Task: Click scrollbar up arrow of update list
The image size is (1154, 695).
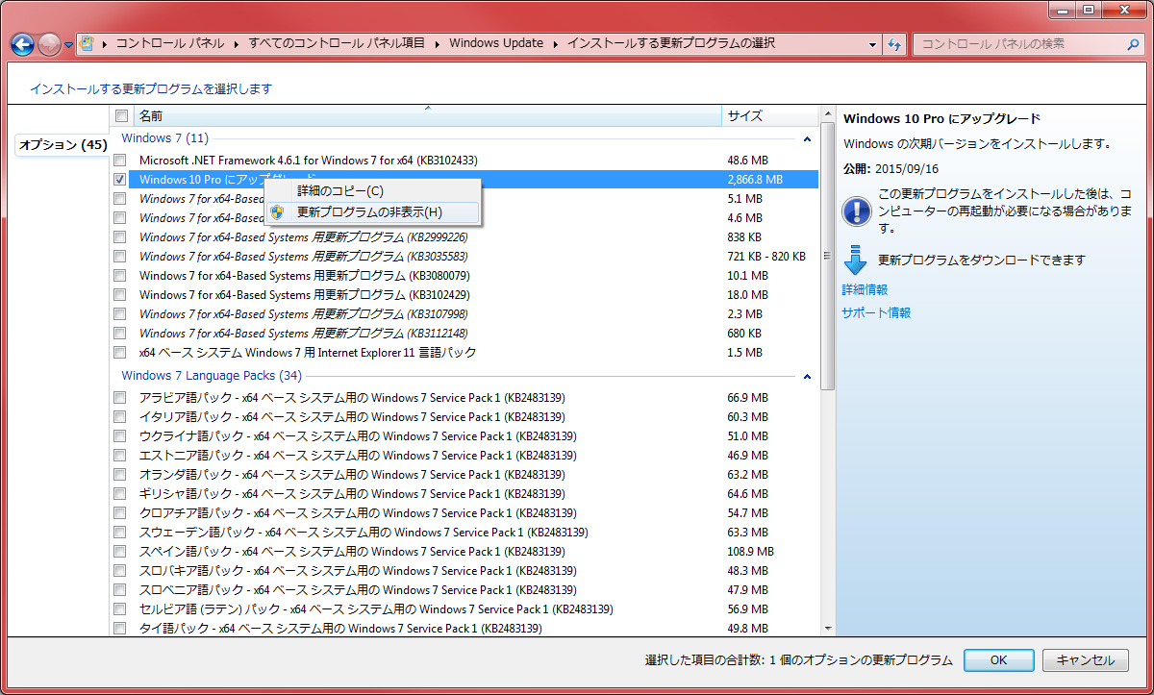Action: [x=827, y=115]
